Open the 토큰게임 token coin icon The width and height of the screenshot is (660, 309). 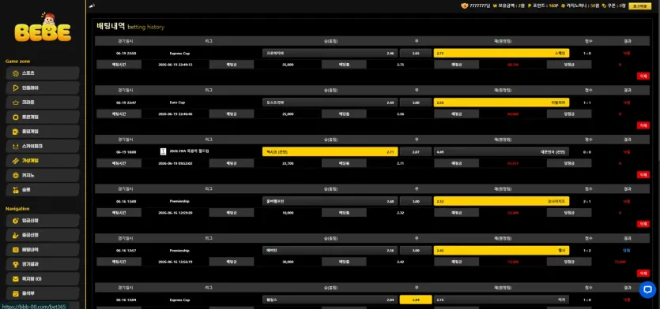coord(16,117)
